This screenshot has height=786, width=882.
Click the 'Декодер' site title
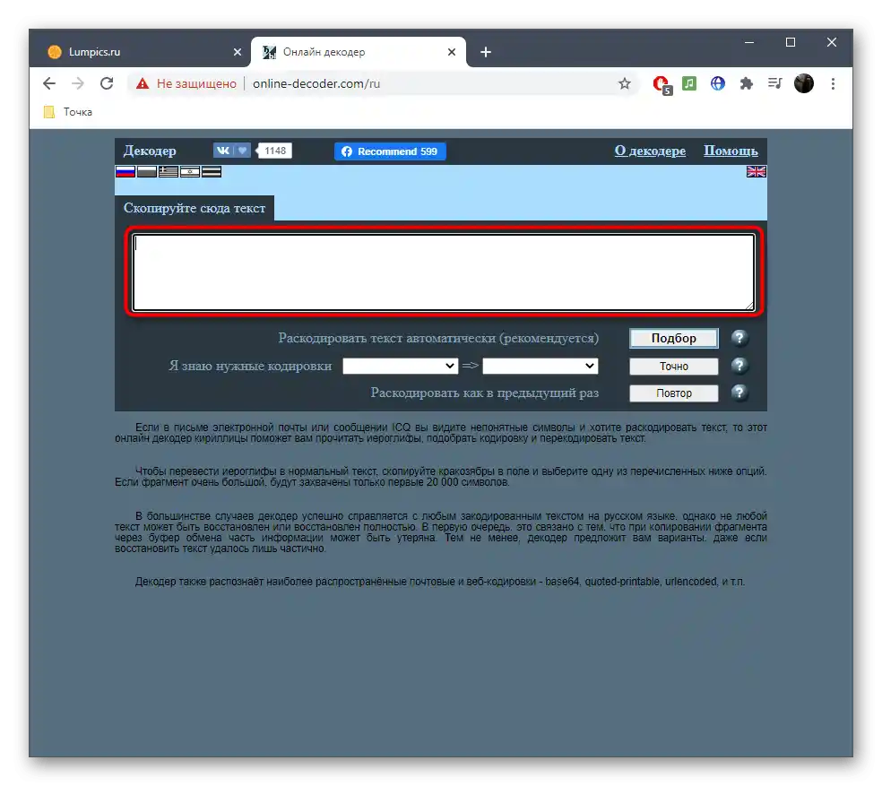(x=150, y=151)
